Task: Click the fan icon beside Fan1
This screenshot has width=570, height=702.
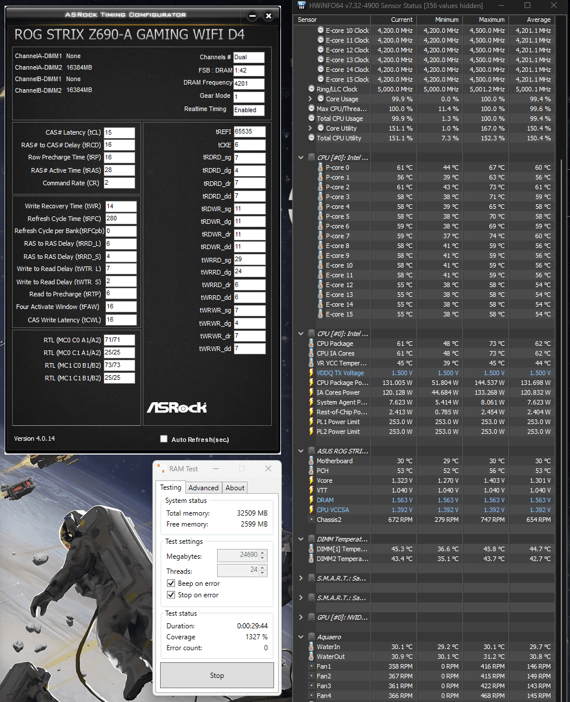Action: [x=311, y=666]
